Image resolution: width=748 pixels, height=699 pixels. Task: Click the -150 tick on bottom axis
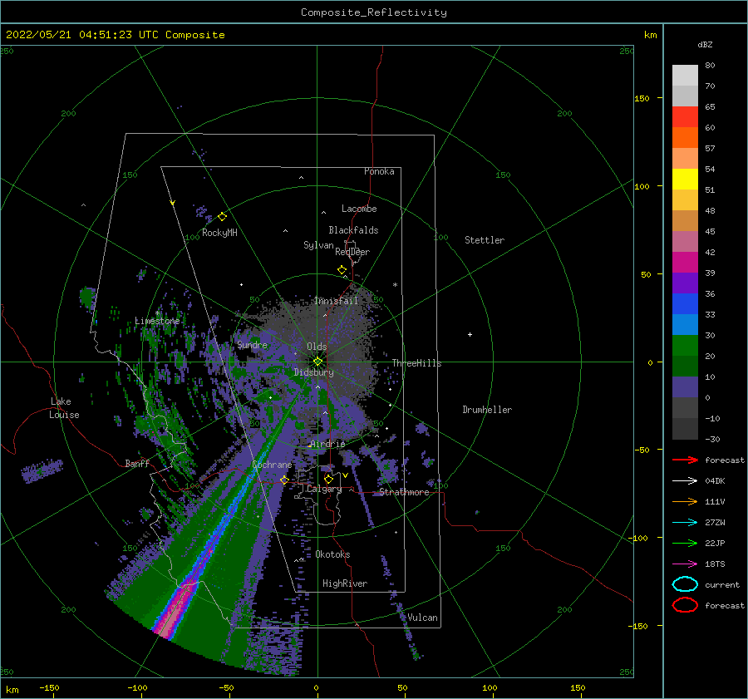coord(50,687)
